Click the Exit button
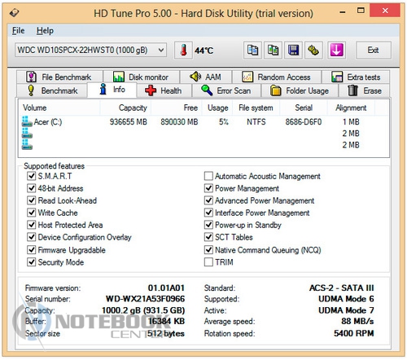The width and height of the screenshot is (407, 360). pyautogui.click(x=374, y=50)
